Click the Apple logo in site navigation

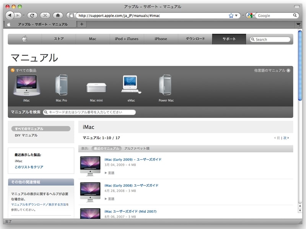tap(25, 39)
